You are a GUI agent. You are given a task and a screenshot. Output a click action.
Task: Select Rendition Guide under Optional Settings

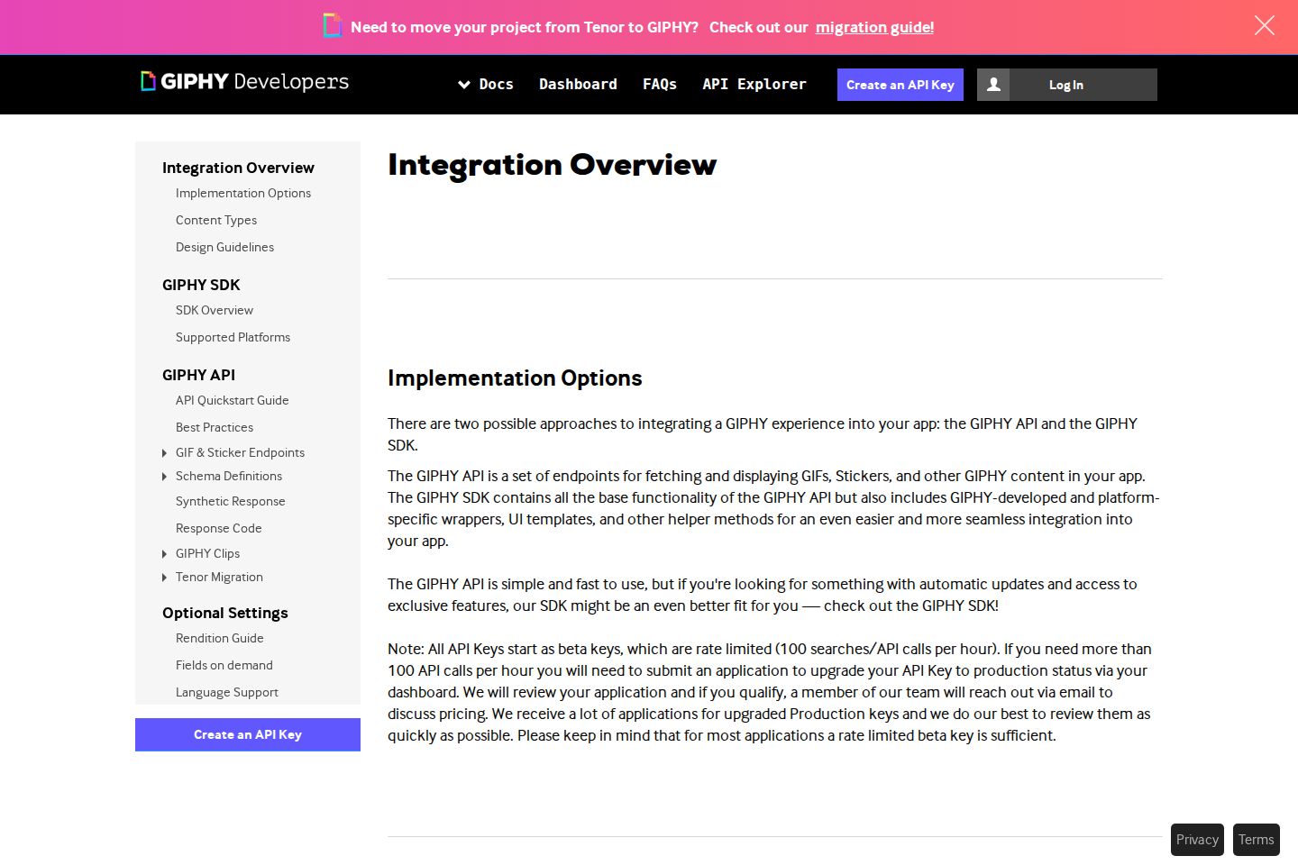coord(219,638)
